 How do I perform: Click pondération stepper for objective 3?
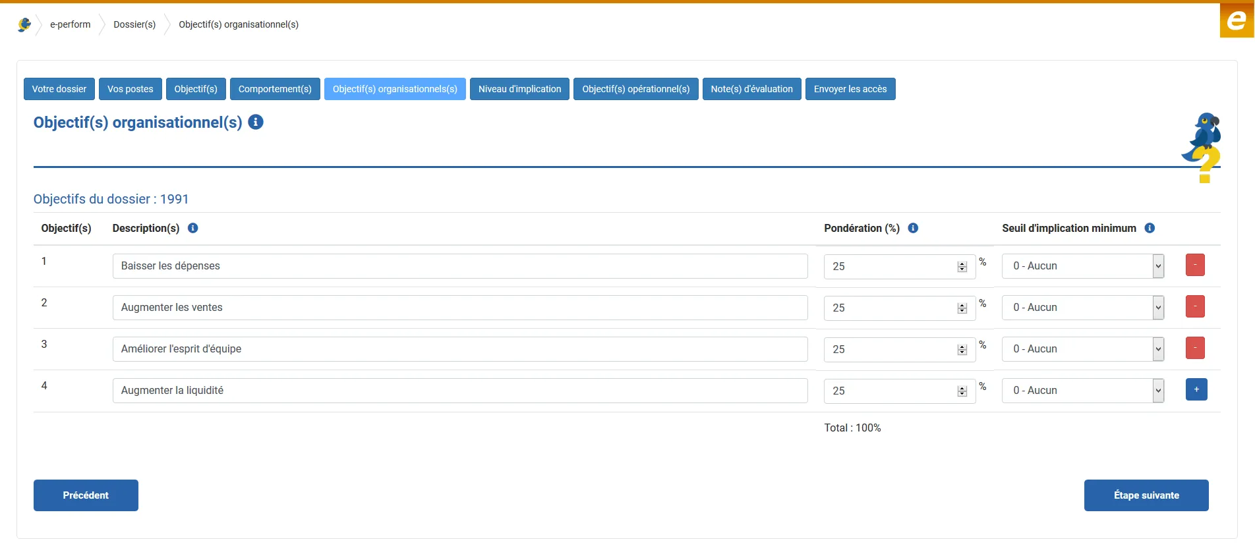[x=962, y=349]
